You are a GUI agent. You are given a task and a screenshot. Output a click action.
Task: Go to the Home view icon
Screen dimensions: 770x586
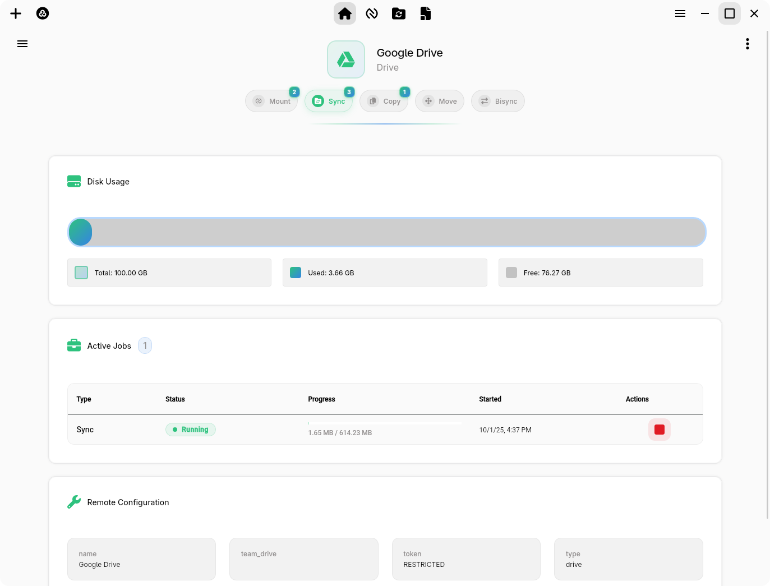click(345, 13)
